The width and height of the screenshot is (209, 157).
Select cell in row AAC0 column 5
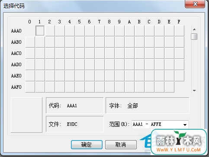pyautogui.click(x=80, y=53)
